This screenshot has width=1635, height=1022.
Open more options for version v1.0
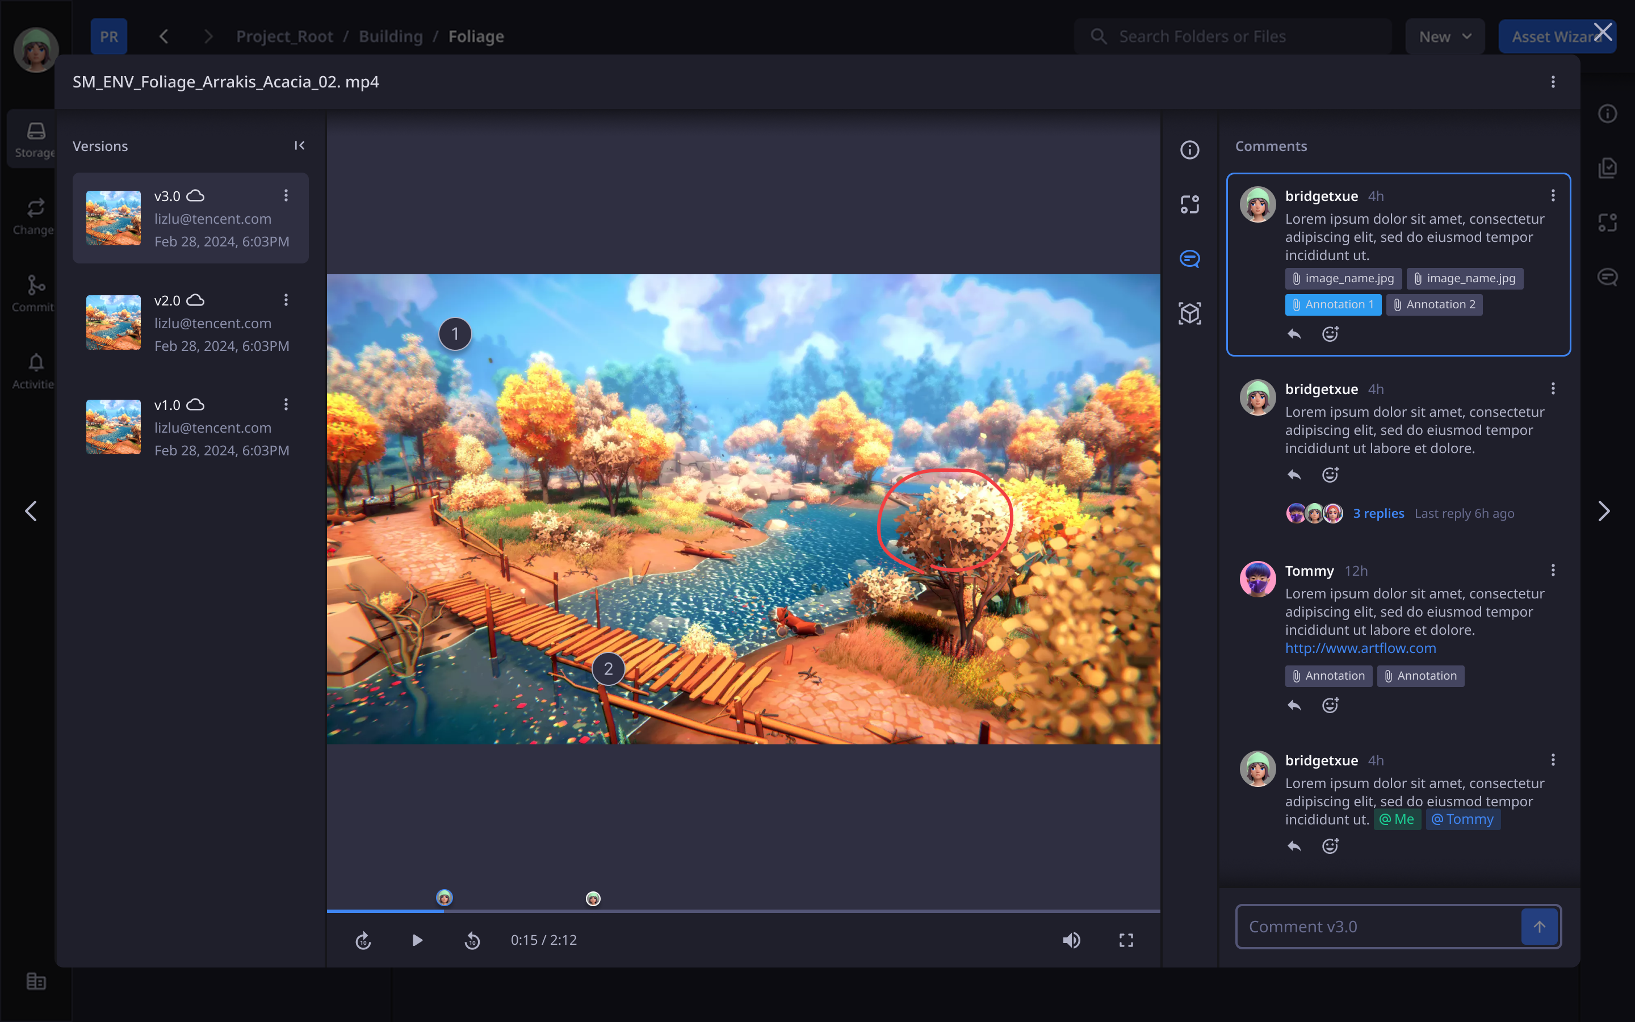point(286,404)
